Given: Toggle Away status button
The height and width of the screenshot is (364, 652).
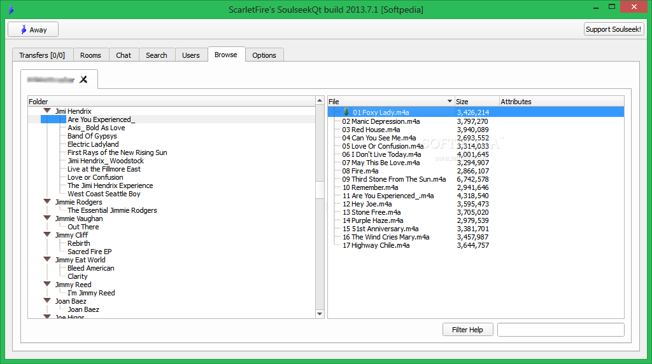Looking at the screenshot, I should [33, 29].
